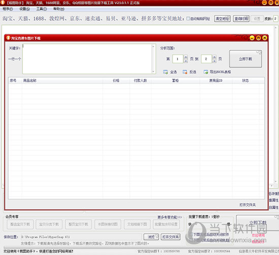Click the main window title bar logo
Screen dimensions: 279x255
[x=3, y=3]
